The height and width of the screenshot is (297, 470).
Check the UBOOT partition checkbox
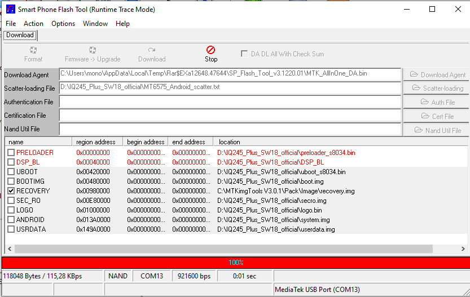coord(11,172)
